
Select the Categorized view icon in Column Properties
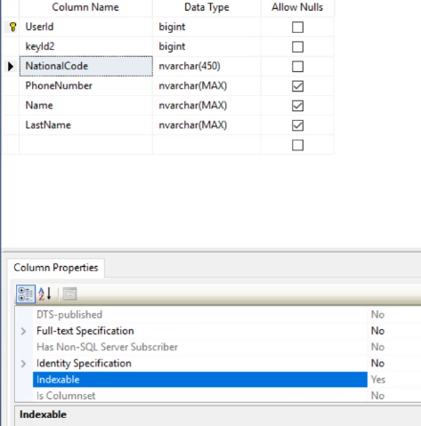(26, 293)
